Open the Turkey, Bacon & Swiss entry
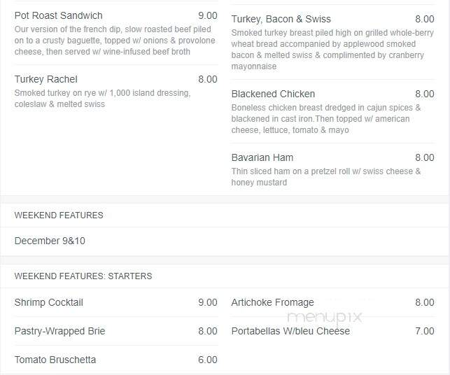The height and width of the screenshot is (375, 450). 281,19
